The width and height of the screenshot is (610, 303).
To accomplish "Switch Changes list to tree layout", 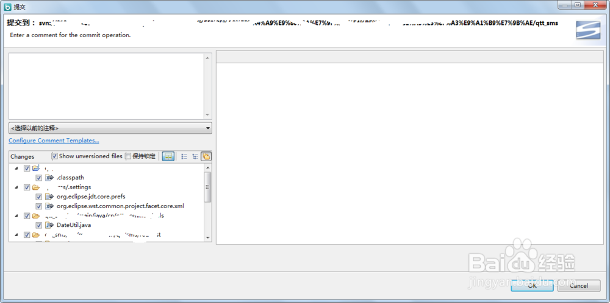I will coord(195,156).
